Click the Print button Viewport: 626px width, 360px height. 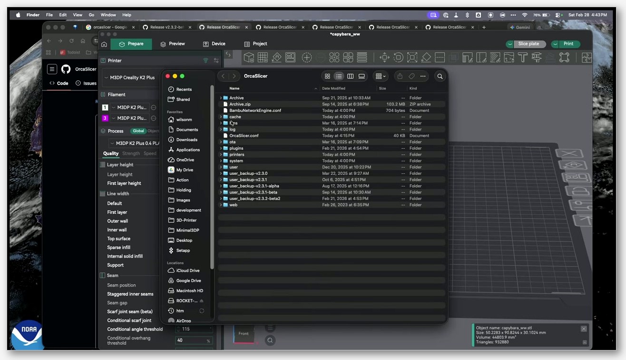[x=568, y=44]
